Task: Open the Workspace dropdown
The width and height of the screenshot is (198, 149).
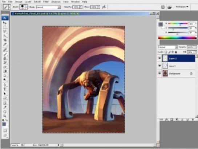Action: coord(182,7)
